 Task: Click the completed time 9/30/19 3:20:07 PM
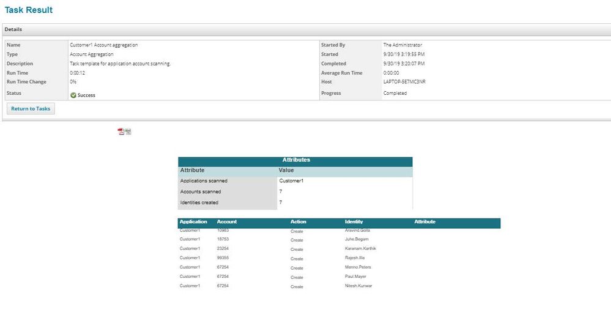point(404,64)
